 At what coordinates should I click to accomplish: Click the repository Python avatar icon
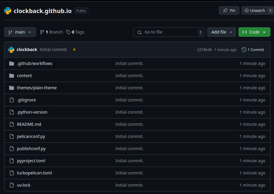pyautogui.click(x=8, y=11)
